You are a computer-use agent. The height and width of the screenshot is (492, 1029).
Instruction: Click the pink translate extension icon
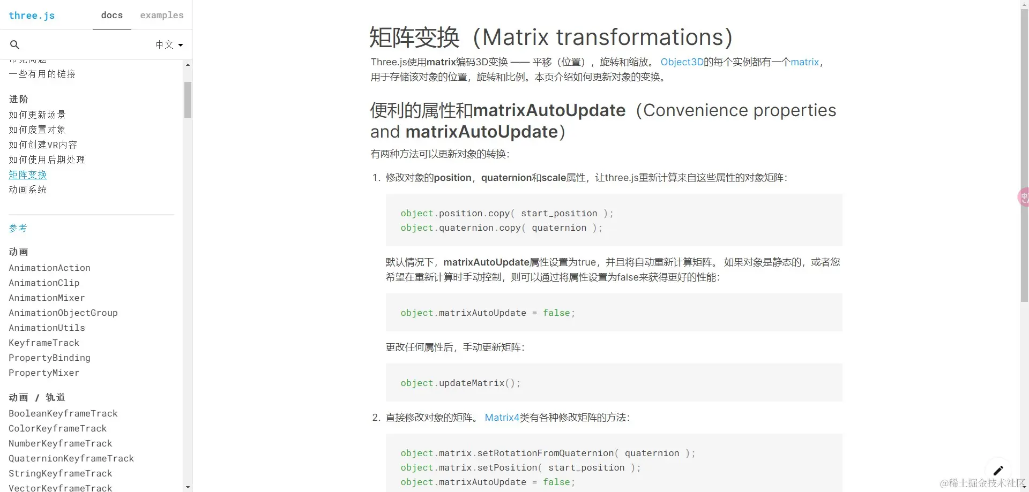click(x=1023, y=197)
